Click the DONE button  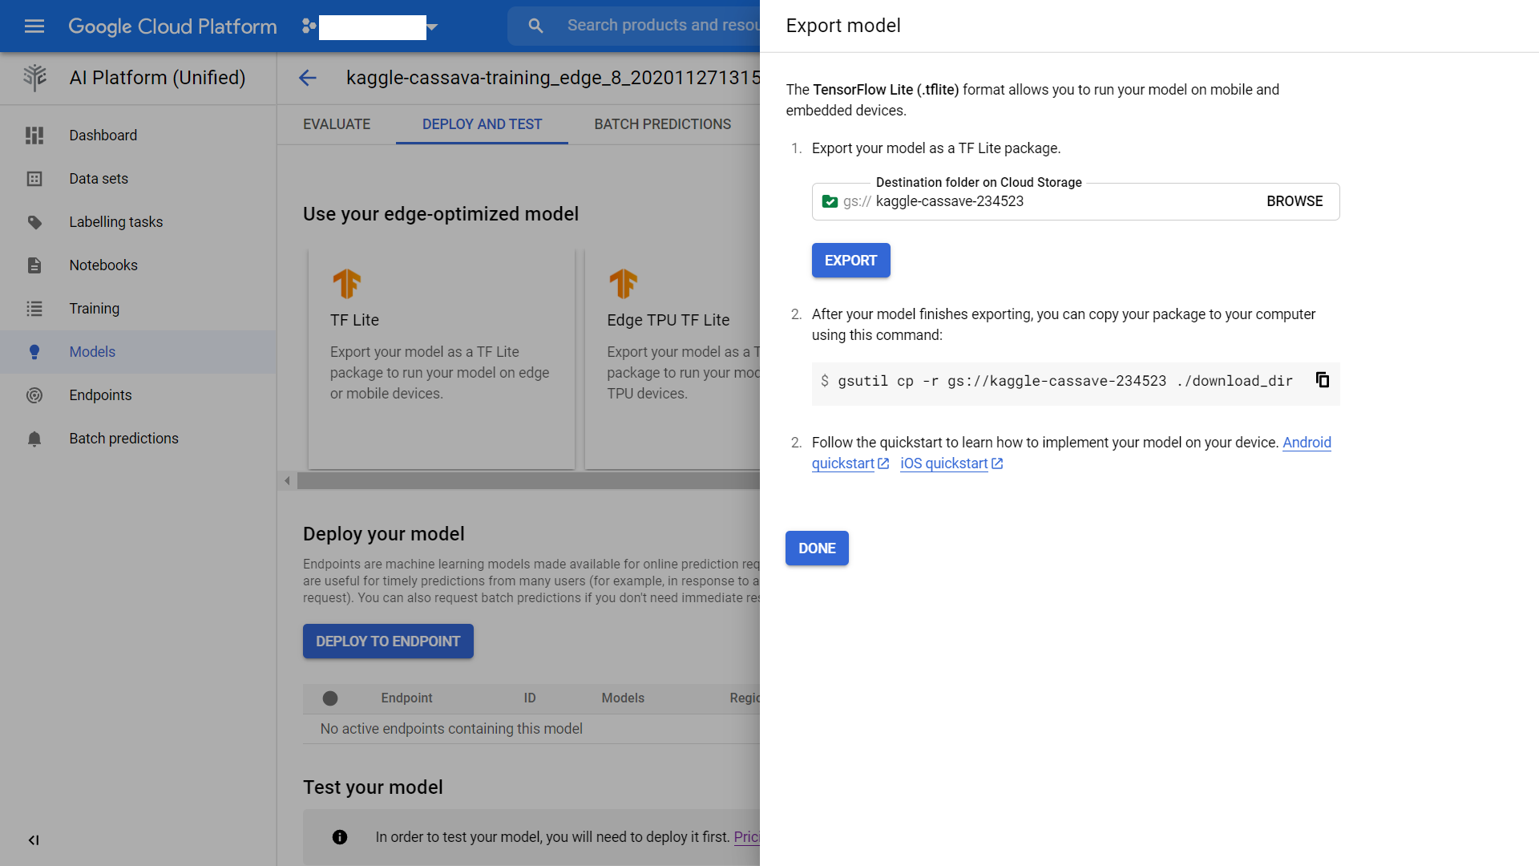[x=817, y=548]
